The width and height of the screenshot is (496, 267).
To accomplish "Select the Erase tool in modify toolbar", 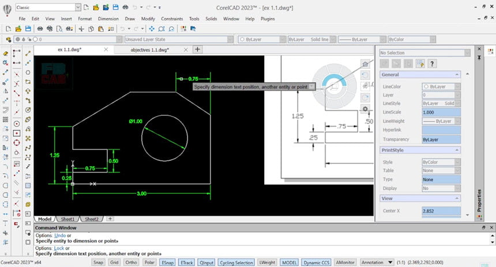I will click(x=5, y=54).
